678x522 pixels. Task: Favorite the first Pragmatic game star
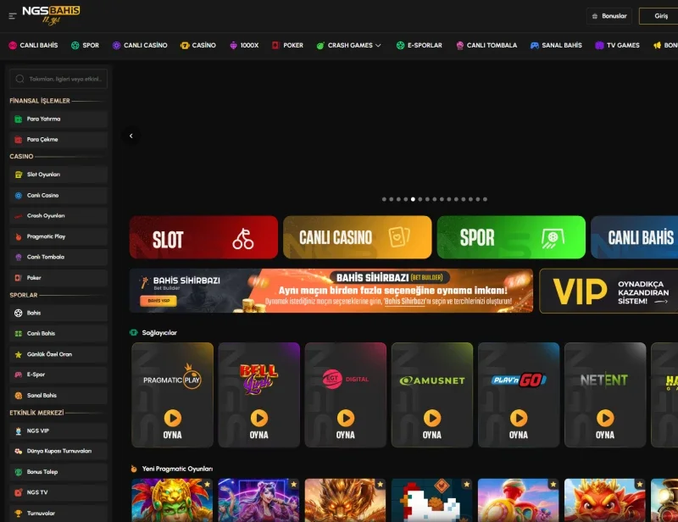[207, 485]
